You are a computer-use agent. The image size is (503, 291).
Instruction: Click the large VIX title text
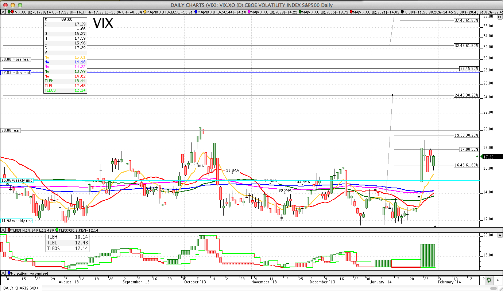pos(103,23)
